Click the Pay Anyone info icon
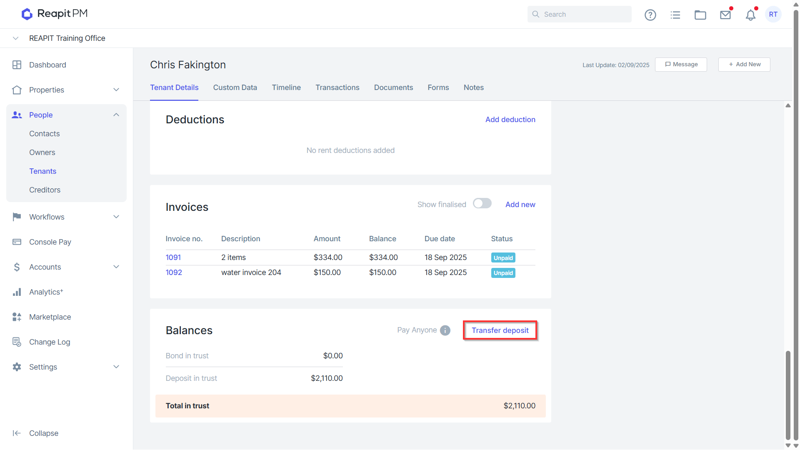 [x=445, y=330]
